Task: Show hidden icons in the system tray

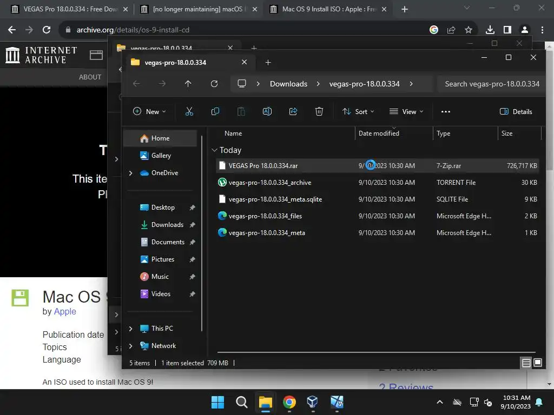Action: 439,402
